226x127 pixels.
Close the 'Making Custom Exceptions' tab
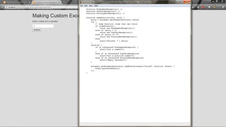tap(59, 2)
